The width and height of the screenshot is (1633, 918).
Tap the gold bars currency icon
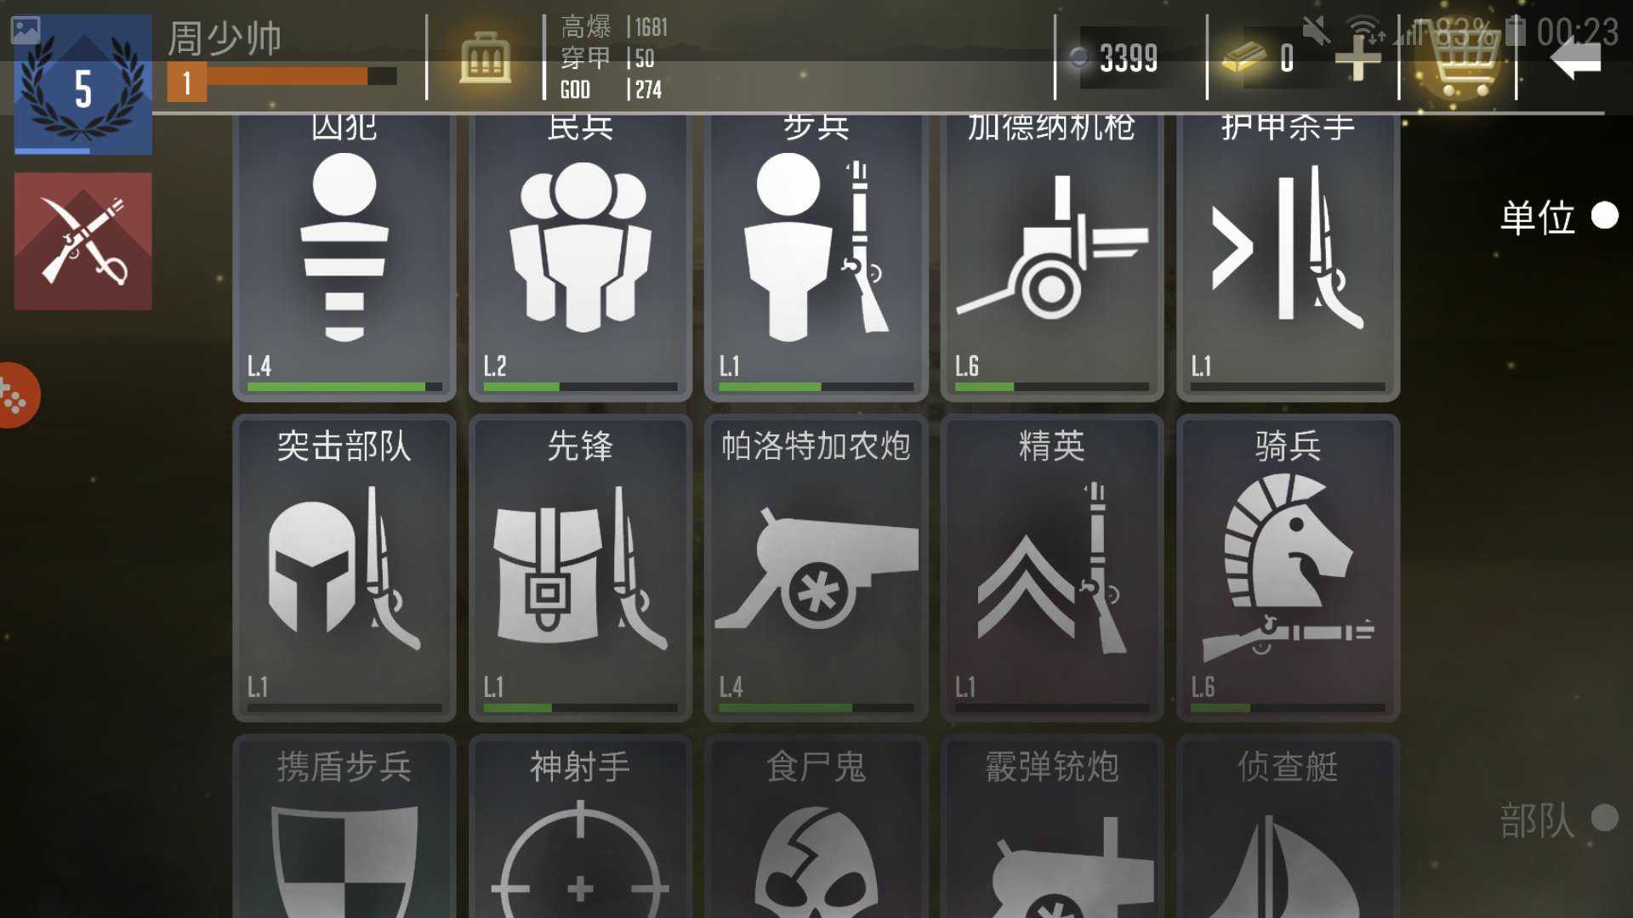coord(1243,58)
